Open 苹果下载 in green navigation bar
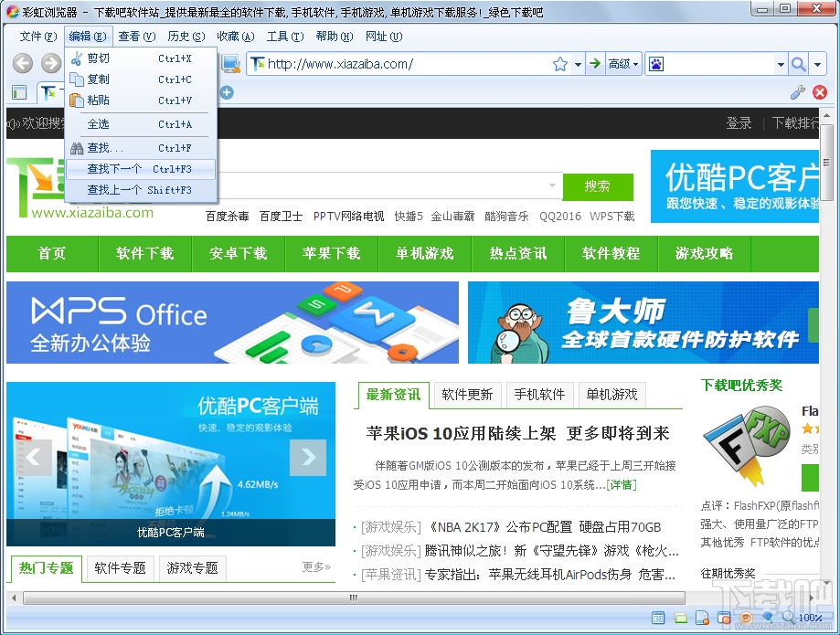The image size is (840, 635). click(x=332, y=253)
